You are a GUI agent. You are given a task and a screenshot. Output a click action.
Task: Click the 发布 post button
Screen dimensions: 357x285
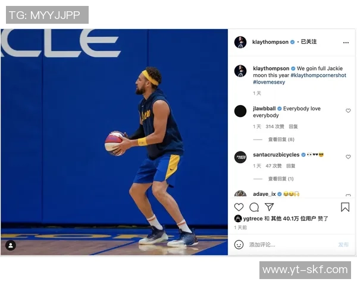[x=343, y=245]
